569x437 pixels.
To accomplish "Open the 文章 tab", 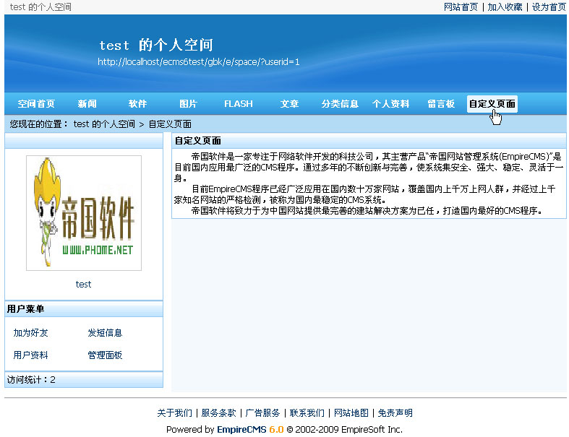I will (289, 104).
